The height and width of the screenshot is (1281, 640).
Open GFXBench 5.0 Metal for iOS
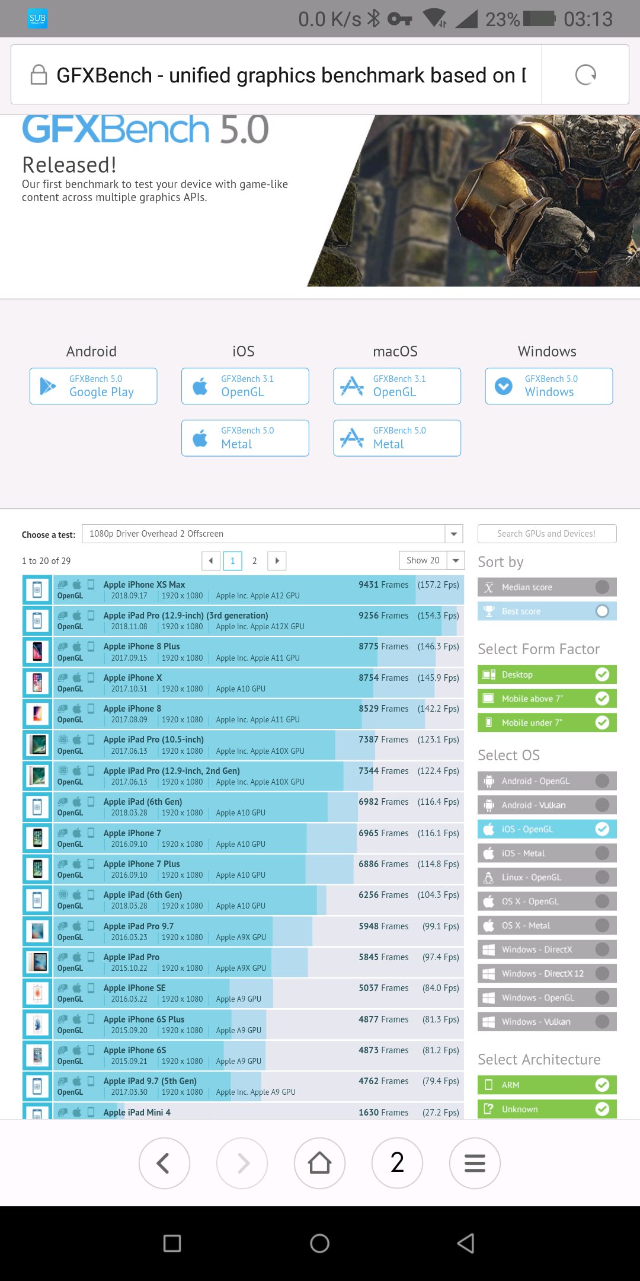[245, 438]
